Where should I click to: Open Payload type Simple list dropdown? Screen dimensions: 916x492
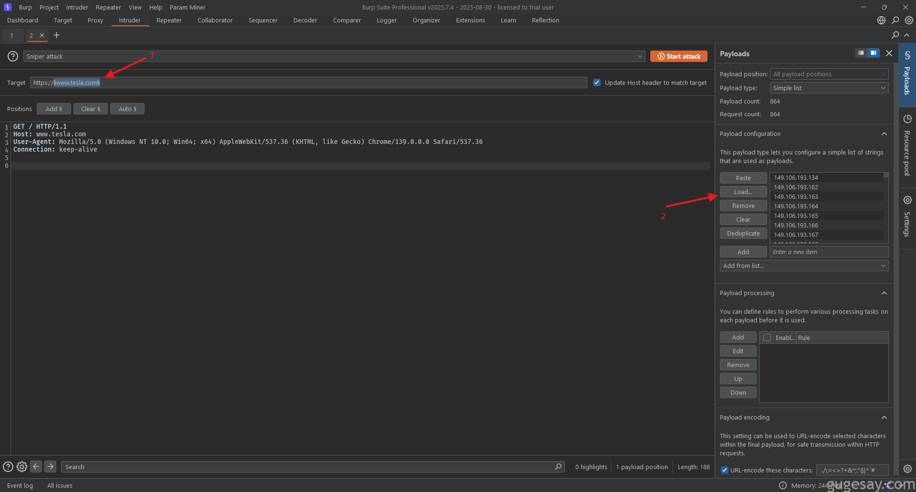(x=829, y=88)
